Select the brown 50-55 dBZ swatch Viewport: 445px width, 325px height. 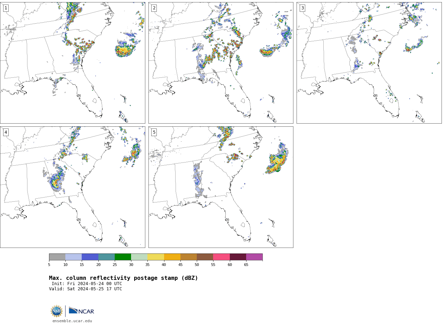coord(205,257)
